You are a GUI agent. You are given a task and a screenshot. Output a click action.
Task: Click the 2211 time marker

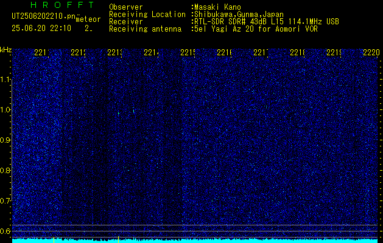pyautogui.click(x=42, y=52)
